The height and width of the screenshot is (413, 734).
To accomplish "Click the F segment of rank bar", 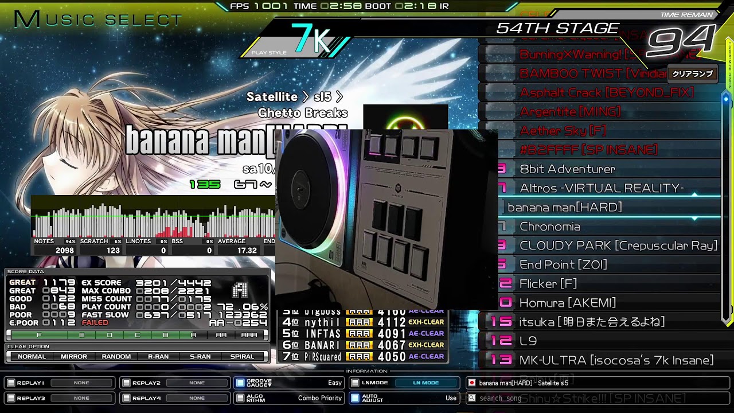I will 39,335.
